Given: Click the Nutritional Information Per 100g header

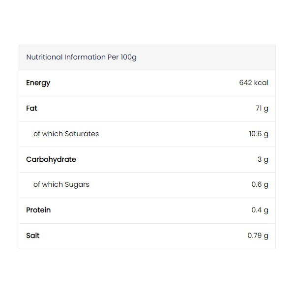Looking at the screenshot, I should 81,57.
